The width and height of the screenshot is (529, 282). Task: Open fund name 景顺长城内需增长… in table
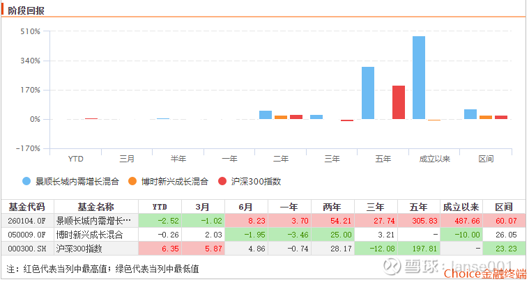click(x=93, y=221)
